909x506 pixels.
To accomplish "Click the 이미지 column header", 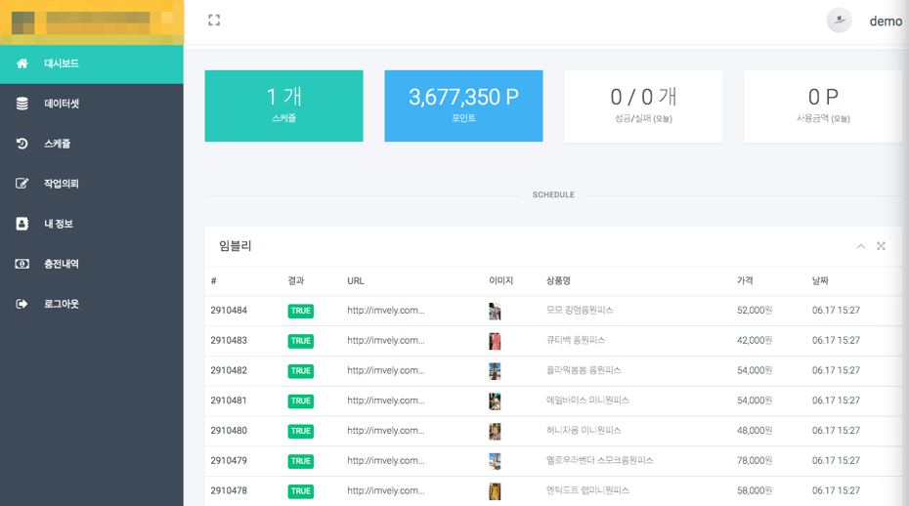I will click(500, 280).
